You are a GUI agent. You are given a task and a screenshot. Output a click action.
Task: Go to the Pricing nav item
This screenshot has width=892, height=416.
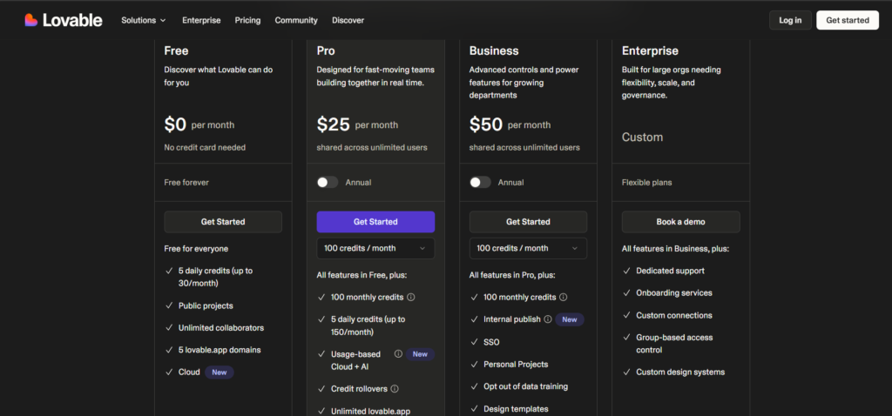(247, 20)
